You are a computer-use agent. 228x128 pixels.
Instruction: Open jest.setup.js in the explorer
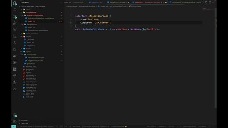click(x=31, y=79)
